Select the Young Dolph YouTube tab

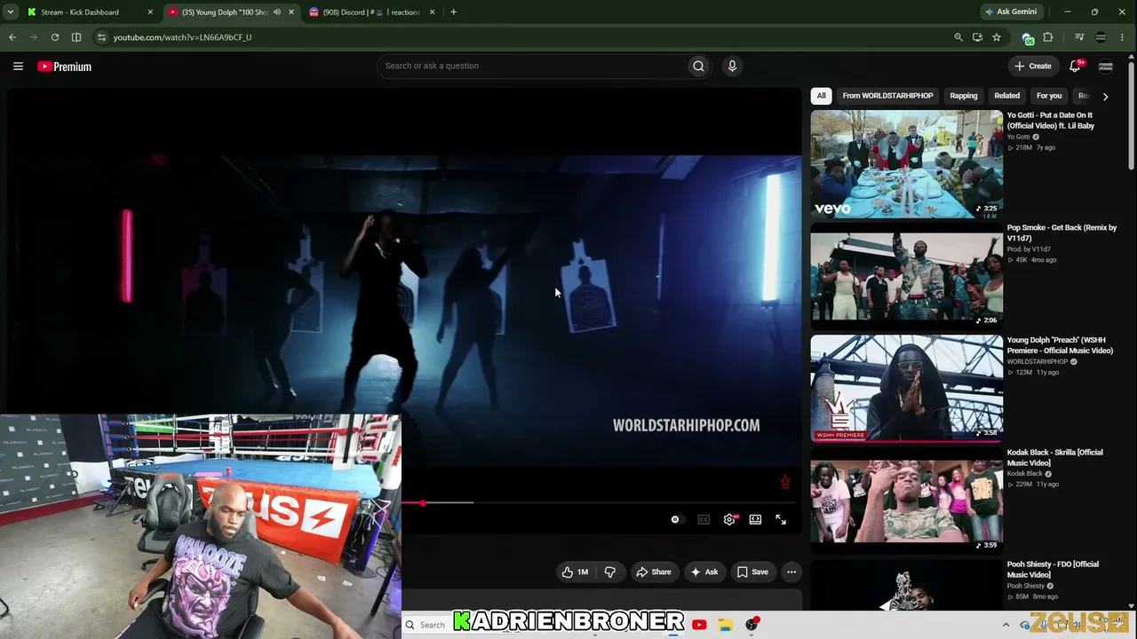point(231,12)
